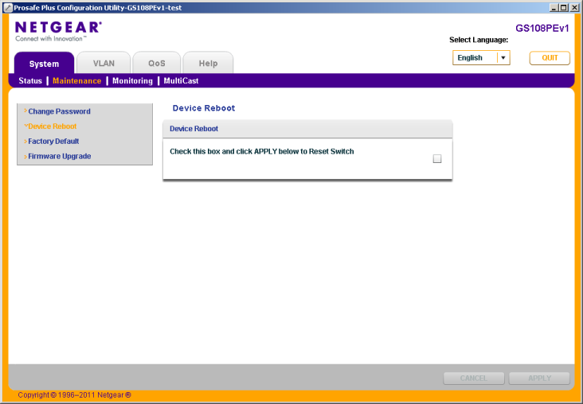The width and height of the screenshot is (583, 404).
Task: Click the QUIT button
Action: (x=550, y=58)
